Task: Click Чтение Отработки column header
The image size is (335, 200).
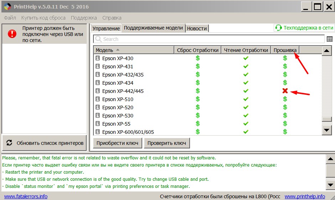Action: pyautogui.click(x=246, y=50)
